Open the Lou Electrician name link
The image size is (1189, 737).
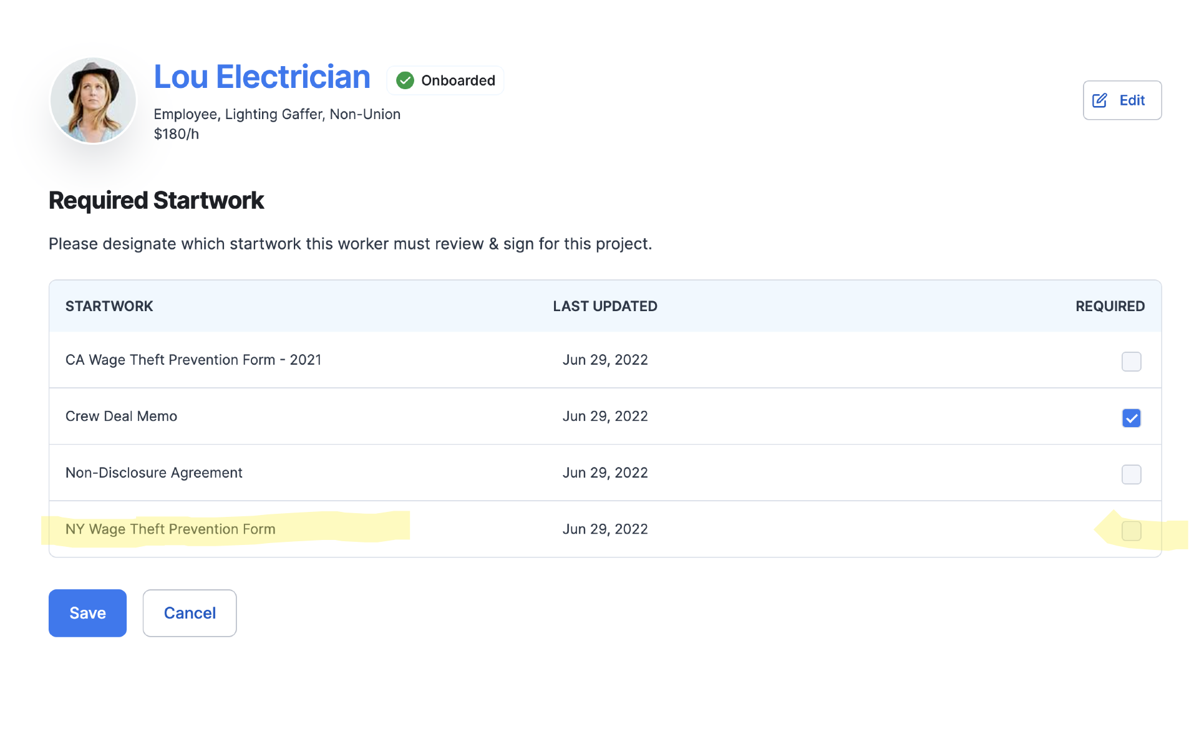pyautogui.click(x=262, y=77)
